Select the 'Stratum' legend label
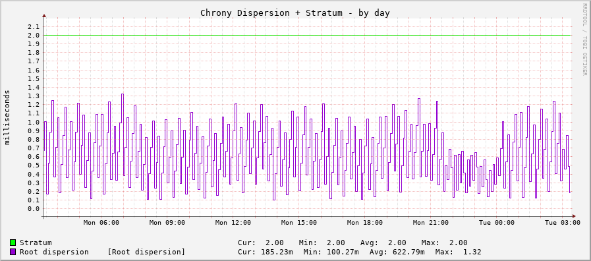Image resolution: width=591 pixels, height=261 pixels. pos(36,243)
